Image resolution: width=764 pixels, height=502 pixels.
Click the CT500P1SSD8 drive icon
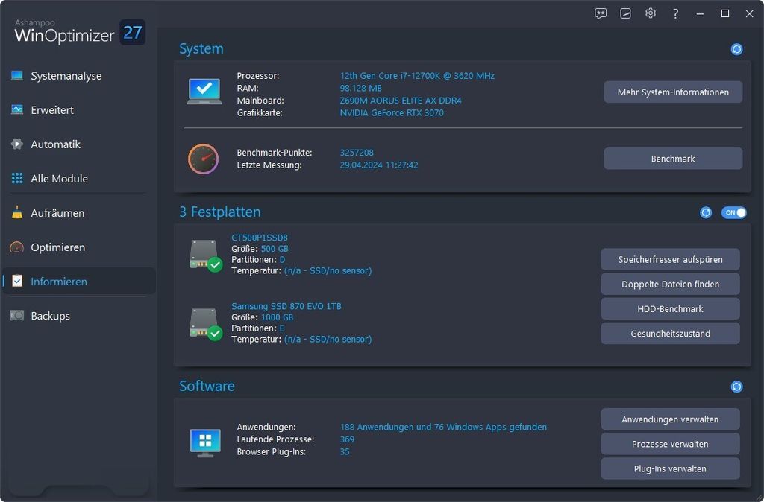click(x=204, y=255)
